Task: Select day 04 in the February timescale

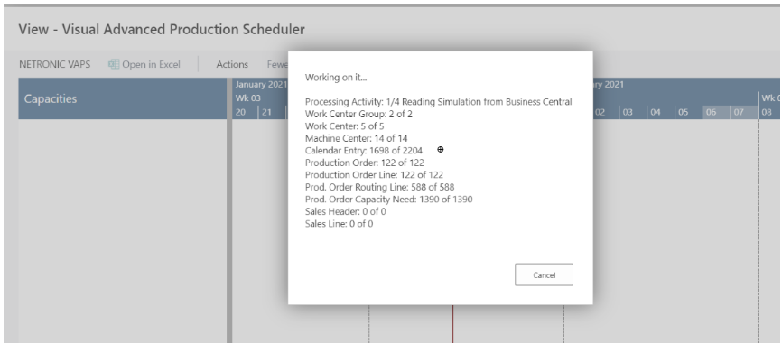Action: tap(655, 112)
